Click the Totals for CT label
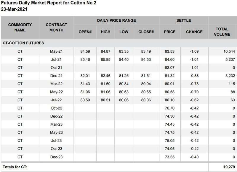Viewport: 237px width, 172px height. 15,167
